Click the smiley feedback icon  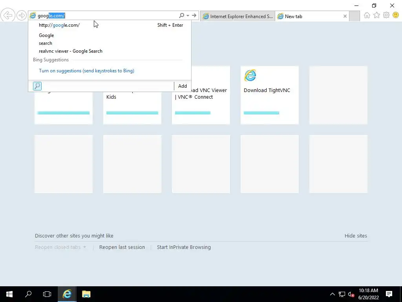[396, 15]
